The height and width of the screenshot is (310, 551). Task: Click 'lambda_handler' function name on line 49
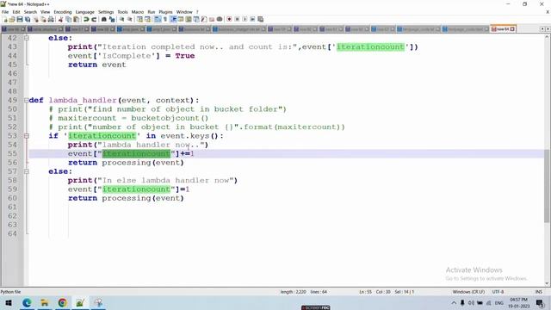coord(83,100)
